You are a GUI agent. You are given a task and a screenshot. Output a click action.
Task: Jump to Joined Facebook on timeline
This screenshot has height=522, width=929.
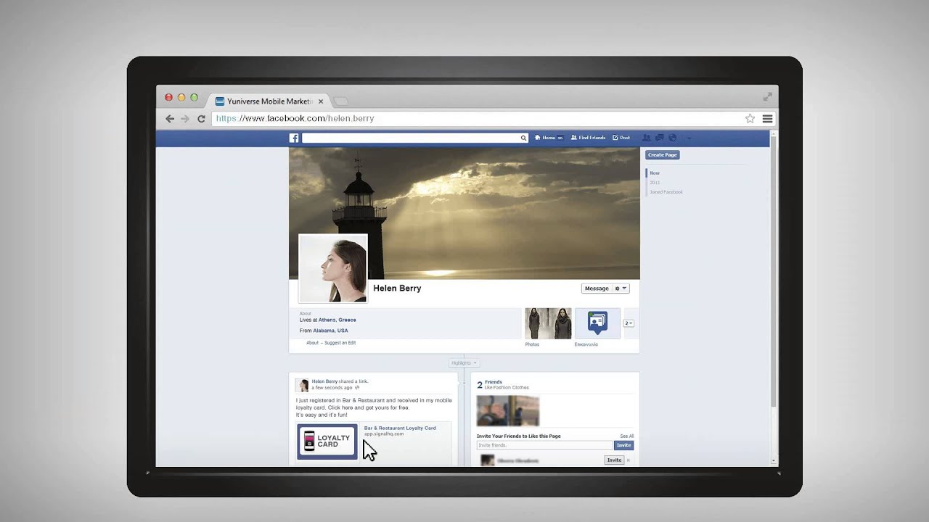666,192
